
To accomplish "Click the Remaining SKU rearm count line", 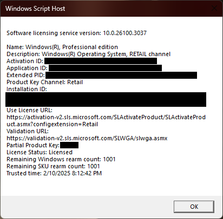I will [53, 166].
